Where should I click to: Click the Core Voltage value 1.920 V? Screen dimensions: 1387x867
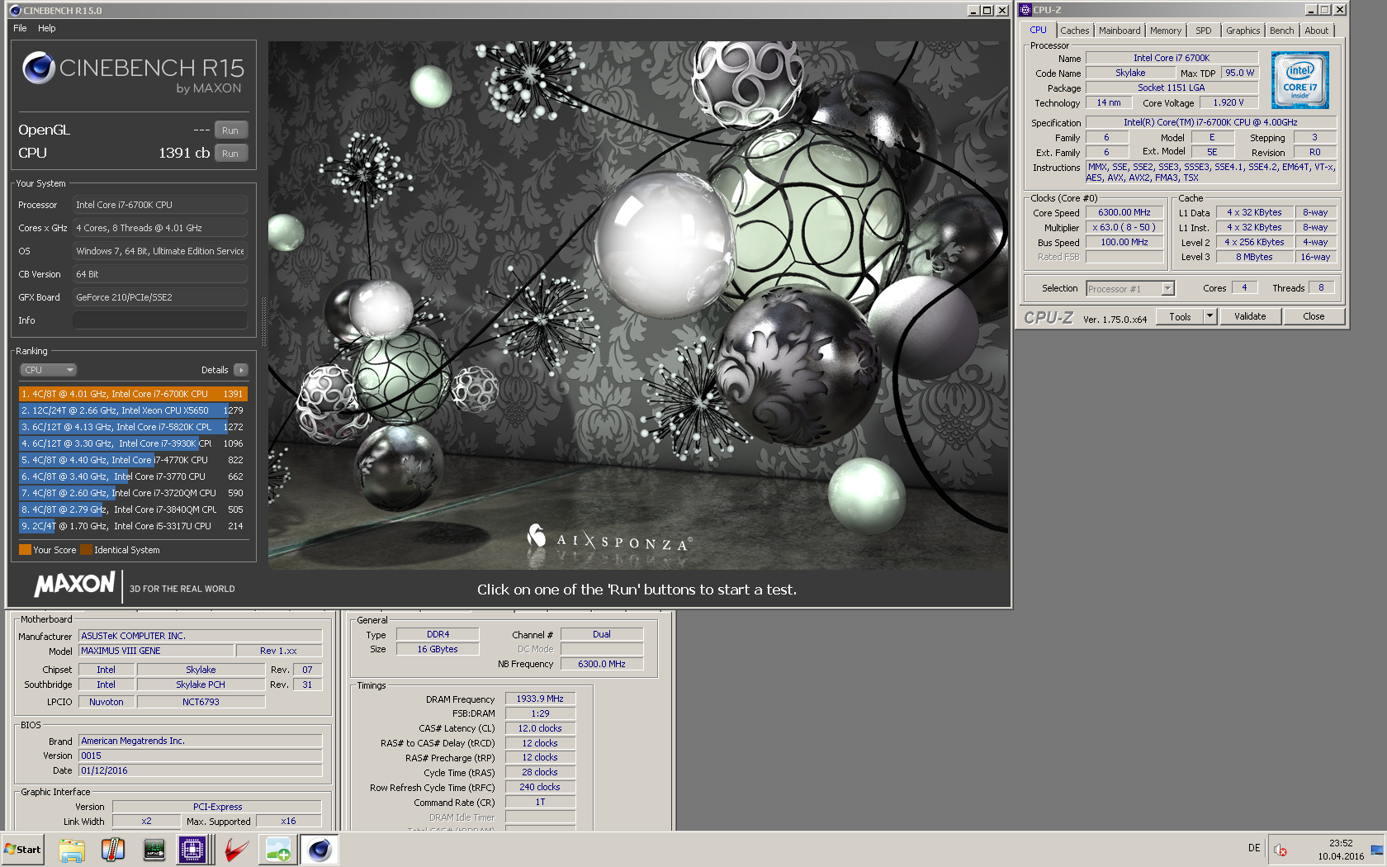coord(1228,103)
